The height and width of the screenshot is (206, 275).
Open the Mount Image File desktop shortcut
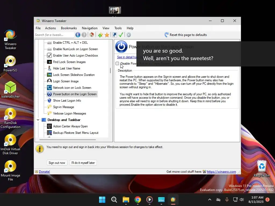(x=10, y=171)
